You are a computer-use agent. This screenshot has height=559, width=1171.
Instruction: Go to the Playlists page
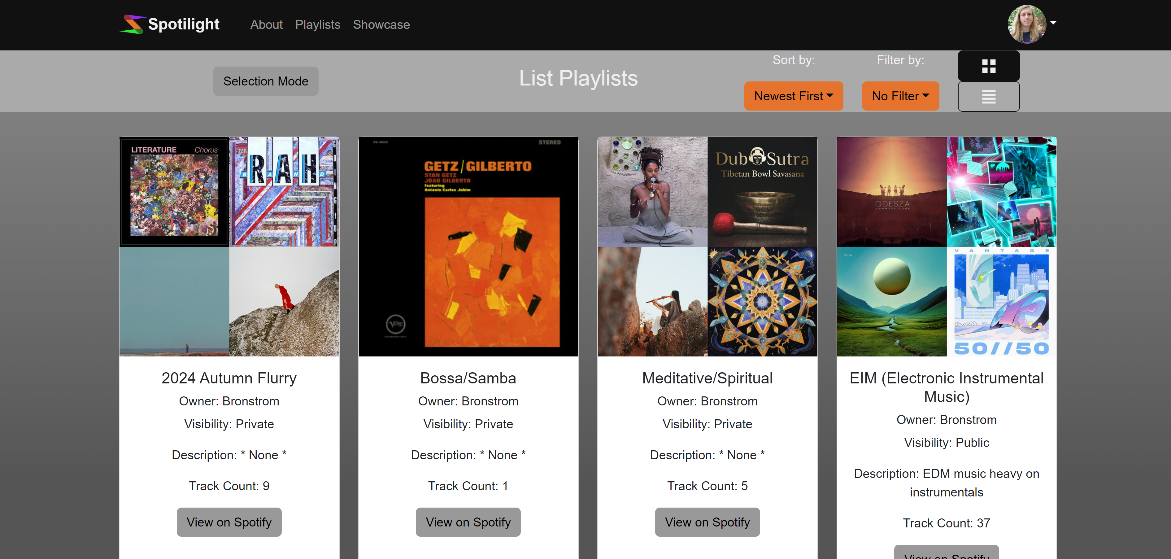pyautogui.click(x=317, y=24)
